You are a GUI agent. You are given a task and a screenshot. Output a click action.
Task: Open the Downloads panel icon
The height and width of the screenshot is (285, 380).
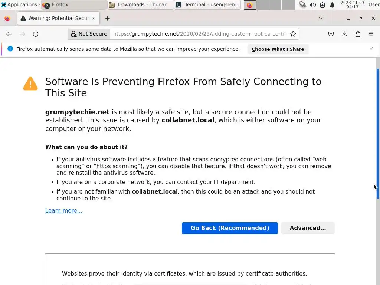(344, 34)
